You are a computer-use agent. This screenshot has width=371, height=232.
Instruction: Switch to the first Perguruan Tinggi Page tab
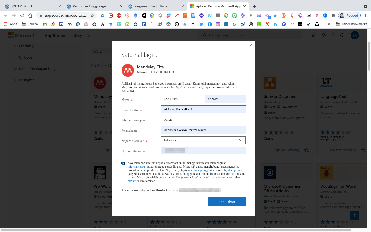[x=94, y=6]
